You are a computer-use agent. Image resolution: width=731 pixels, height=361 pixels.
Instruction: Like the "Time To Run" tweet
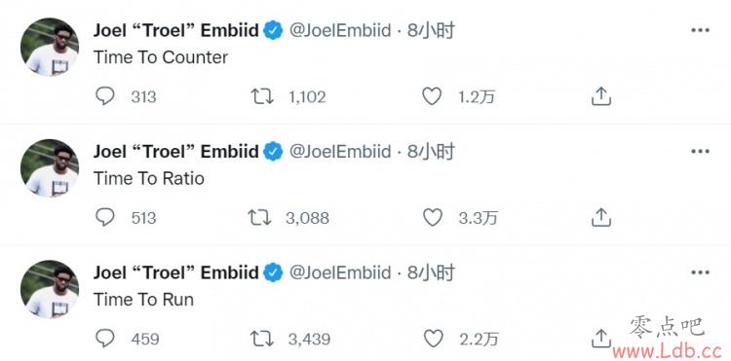pyautogui.click(x=433, y=339)
